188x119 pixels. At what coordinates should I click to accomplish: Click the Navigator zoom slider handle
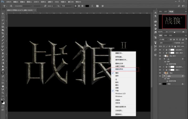tap(174, 32)
